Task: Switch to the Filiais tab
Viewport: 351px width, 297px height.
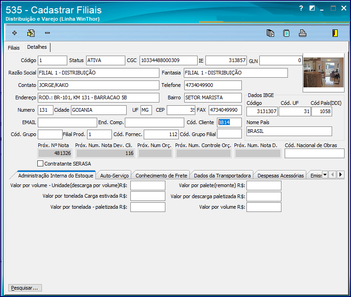Action: (14, 48)
